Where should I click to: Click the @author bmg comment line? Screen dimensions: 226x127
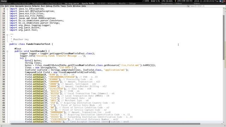click(x=20, y=39)
